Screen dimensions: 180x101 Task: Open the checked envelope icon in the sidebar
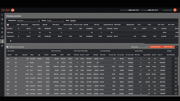point(2,24)
